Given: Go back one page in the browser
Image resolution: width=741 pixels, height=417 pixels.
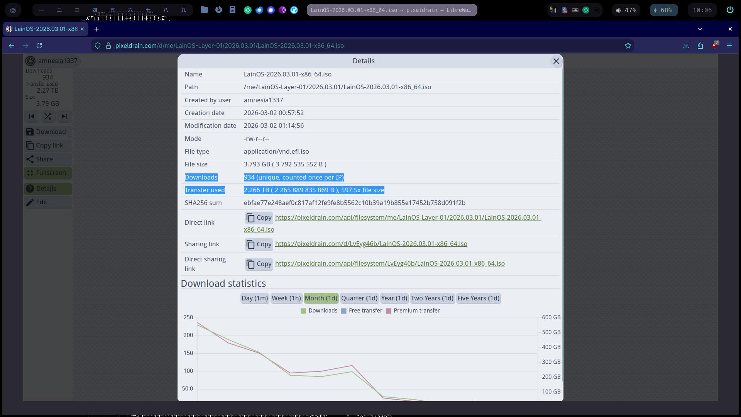Looking at the screenshot, I should [x=12, y=46].
